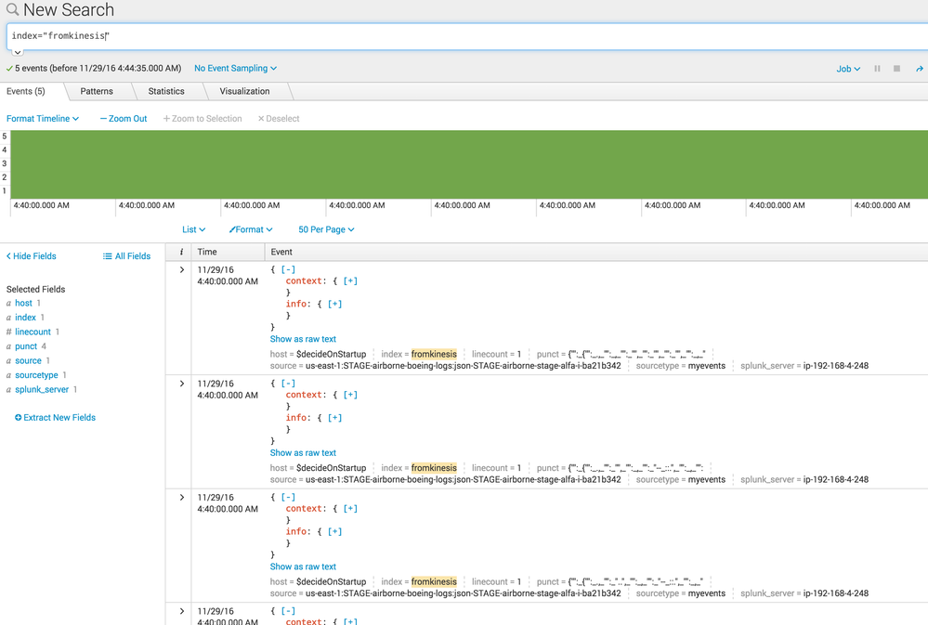Hide the fields sidebar
The height and width of the screenshot is (625, 928).
click(x=32, y=256)
